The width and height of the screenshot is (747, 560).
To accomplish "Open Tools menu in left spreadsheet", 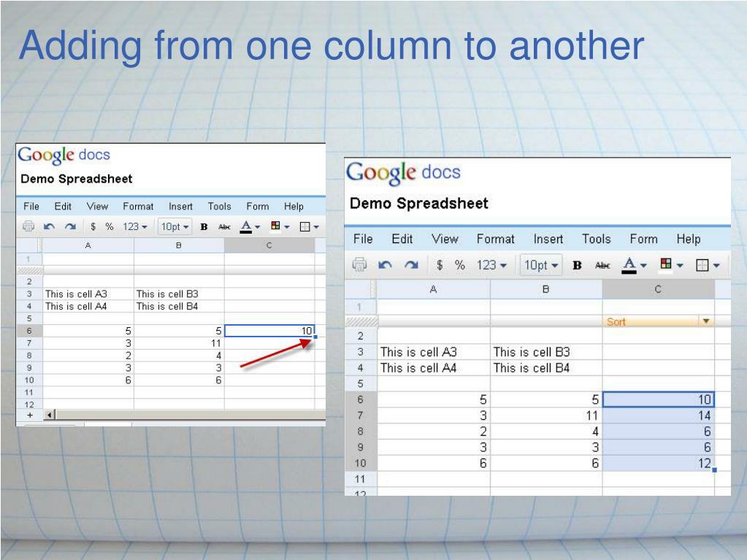I will tap(219, 206).
